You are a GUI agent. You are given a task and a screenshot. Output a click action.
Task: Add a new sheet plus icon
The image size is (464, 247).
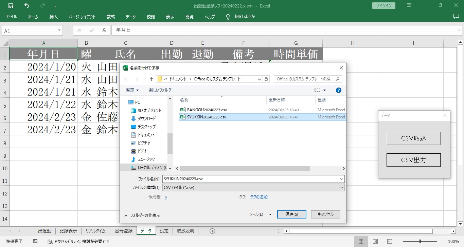tap(212, 231)
